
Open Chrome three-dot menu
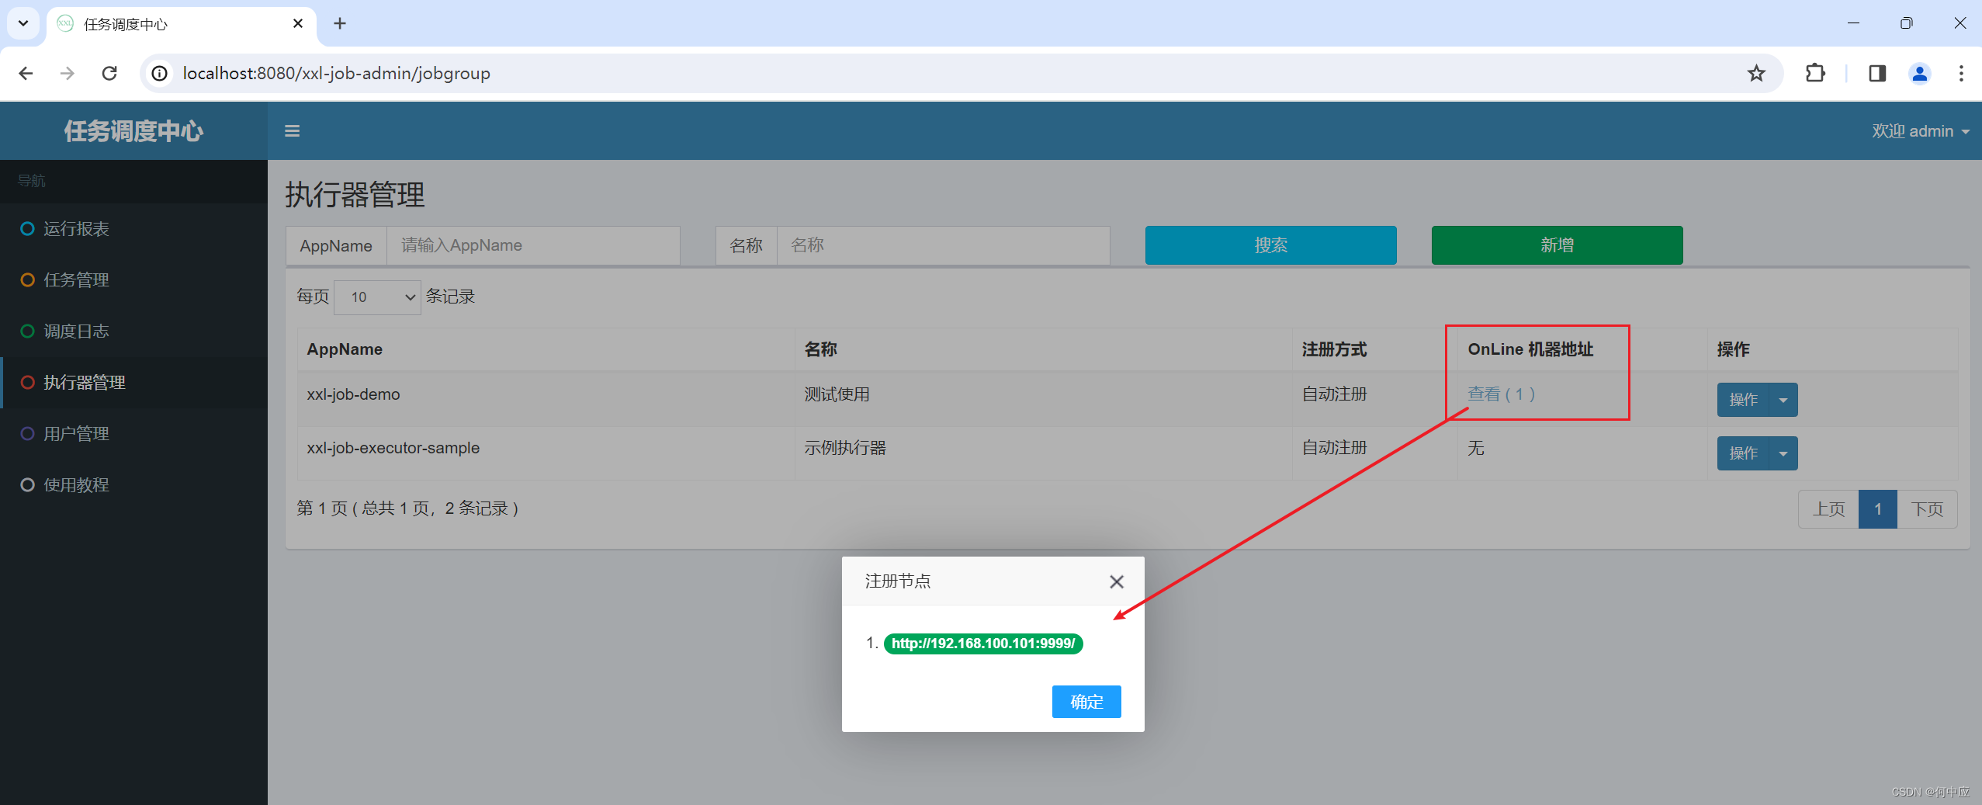point(1961,73)
